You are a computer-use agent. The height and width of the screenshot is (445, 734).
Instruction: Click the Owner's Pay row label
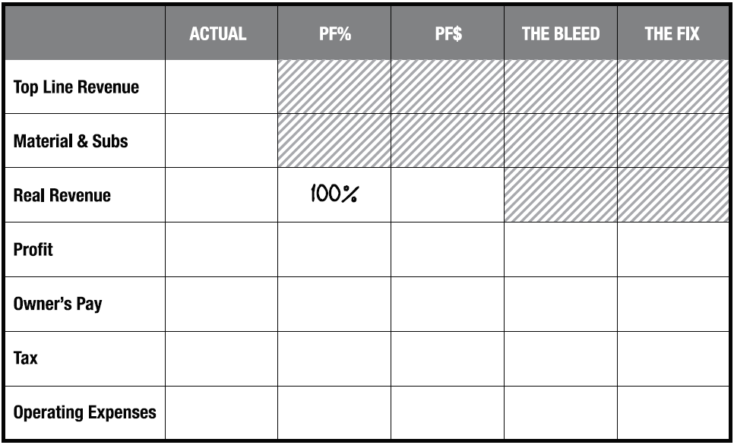58,304
